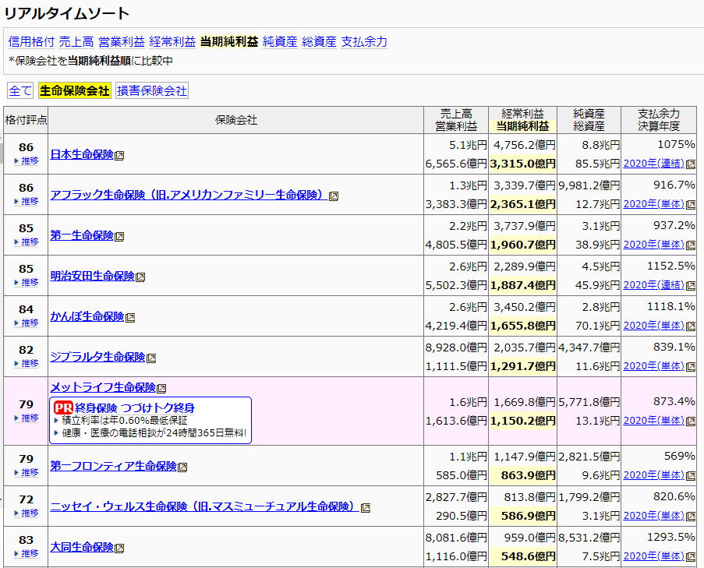
Task: Sort by 営業利益
Action: point(121,42)
